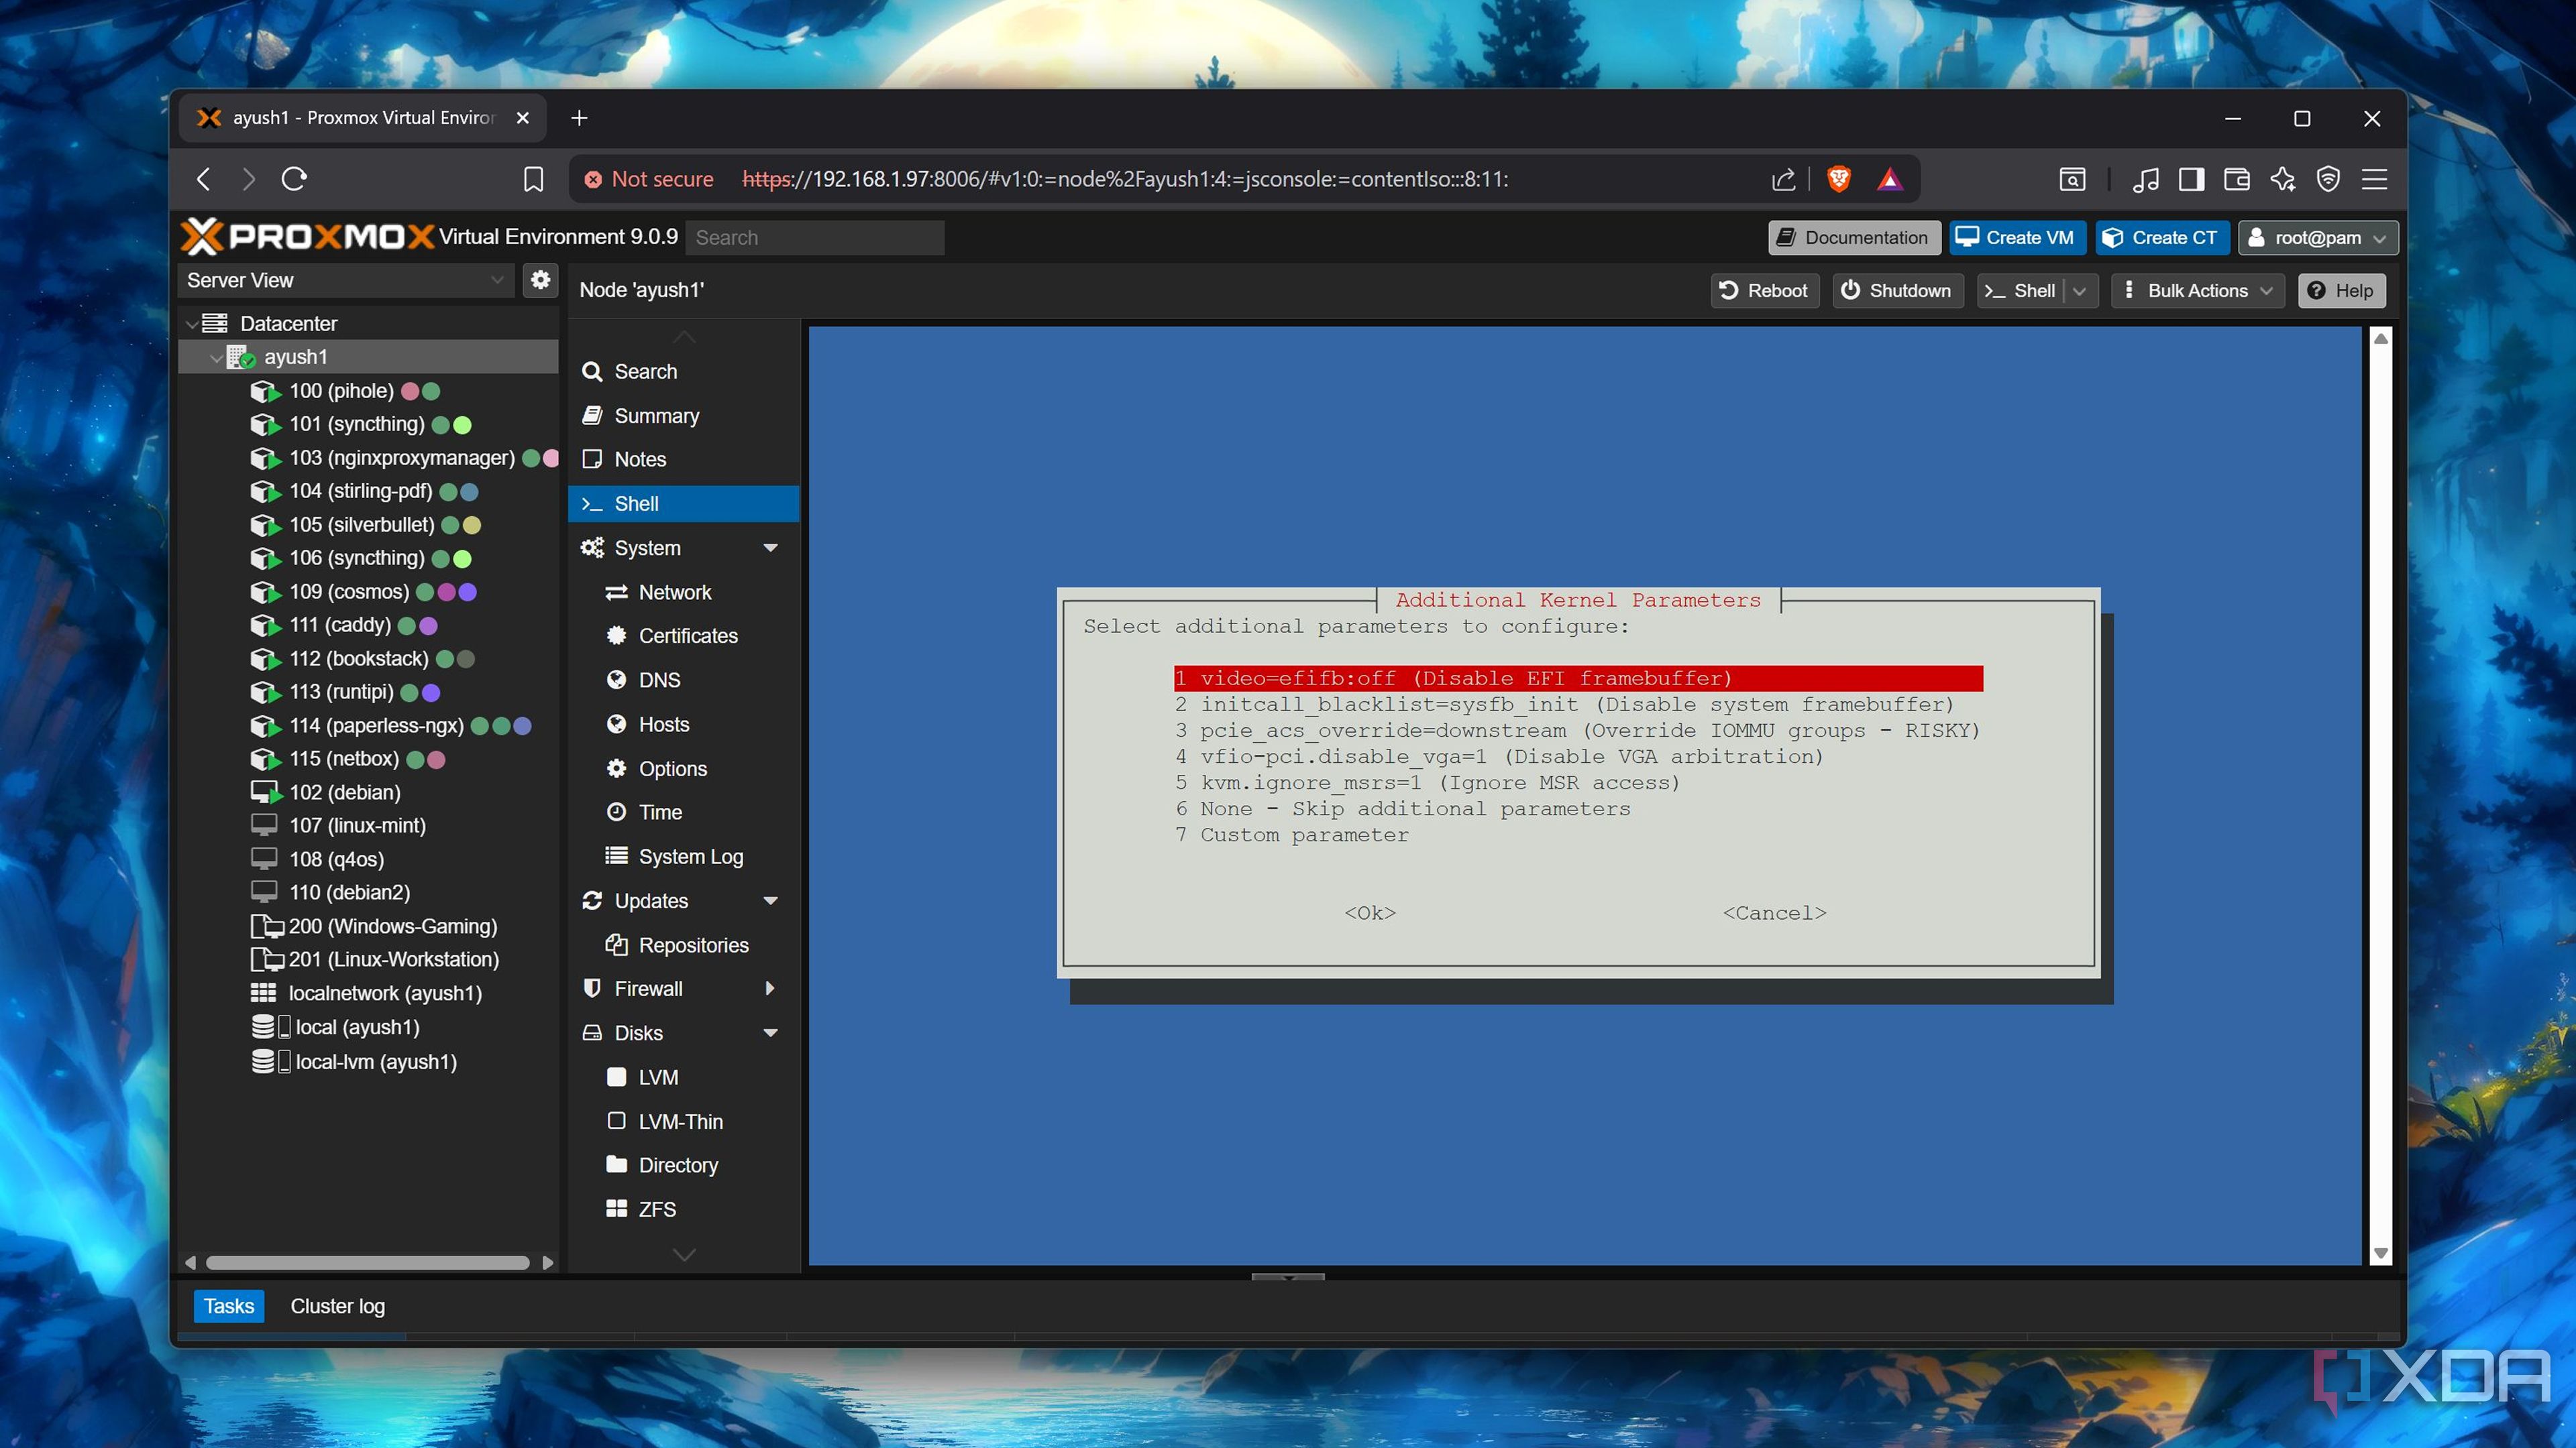Click the Brave Shields lion icon

point(1838,179)
